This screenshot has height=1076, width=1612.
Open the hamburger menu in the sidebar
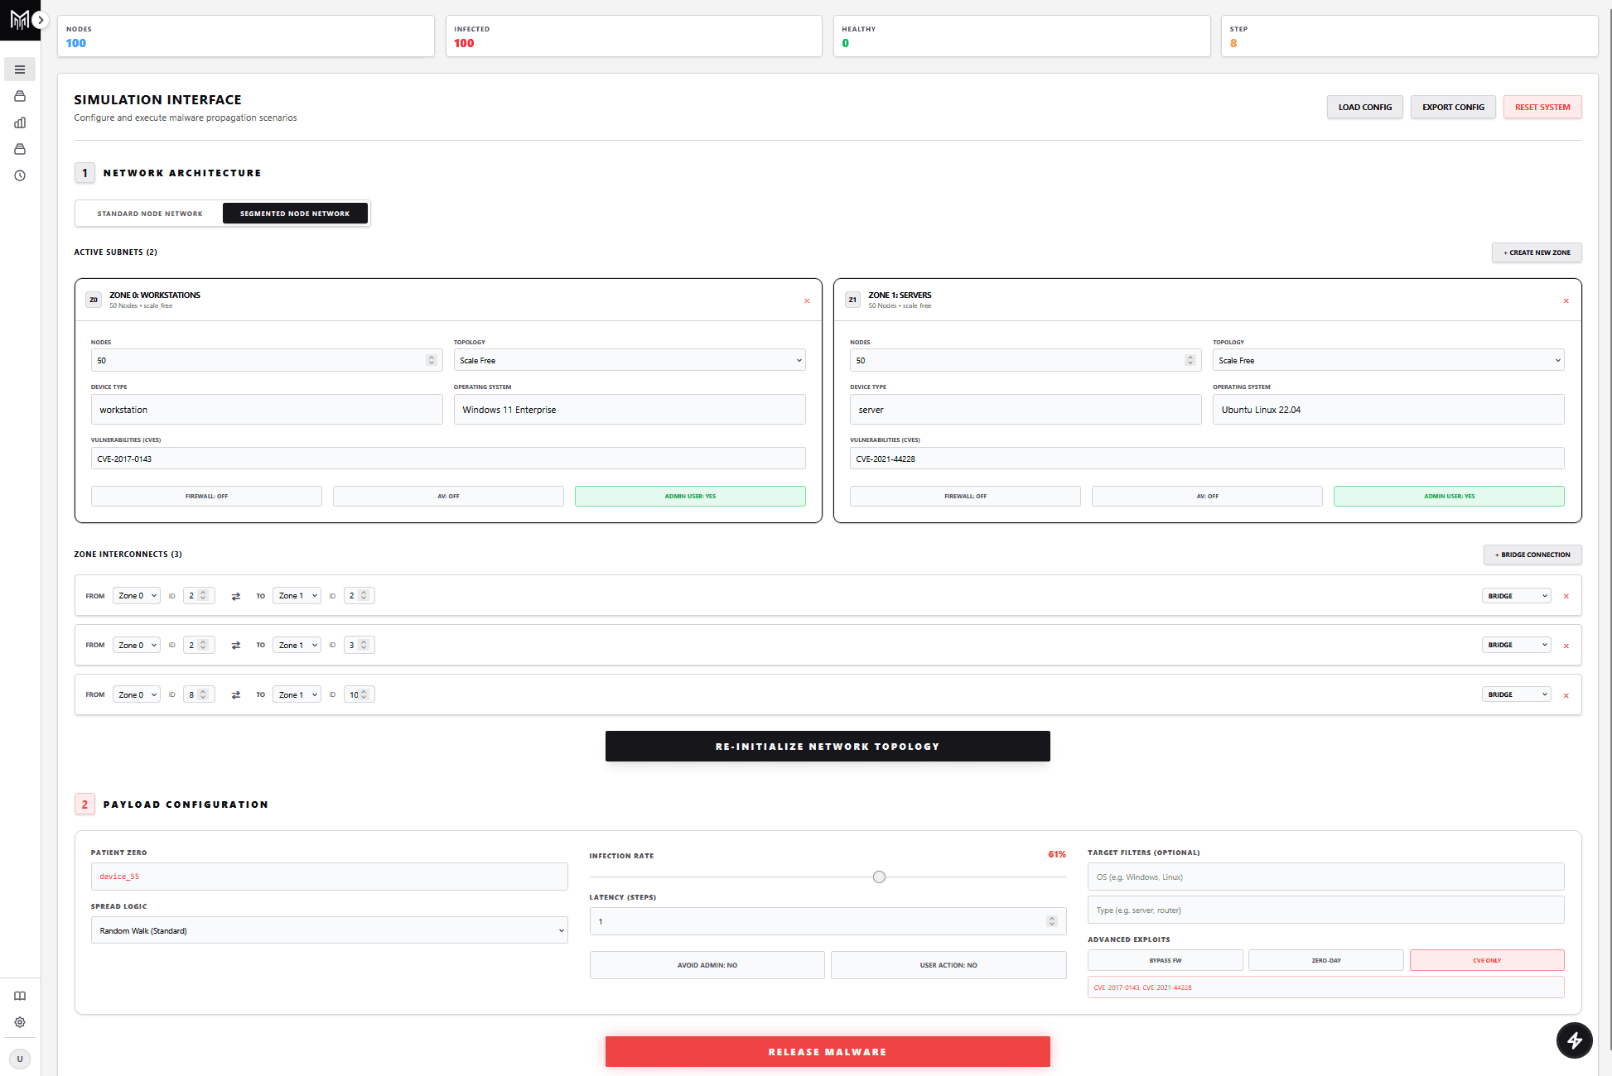click(20, 69)
